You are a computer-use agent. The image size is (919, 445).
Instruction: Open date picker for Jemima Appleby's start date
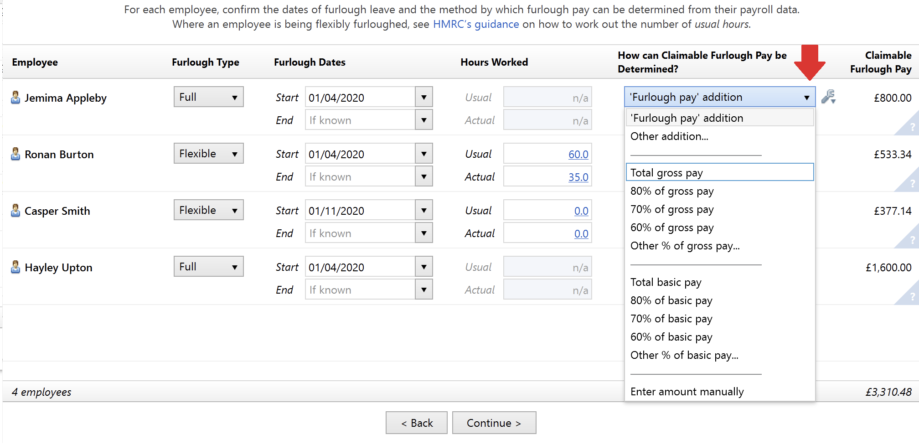[424, 97]
